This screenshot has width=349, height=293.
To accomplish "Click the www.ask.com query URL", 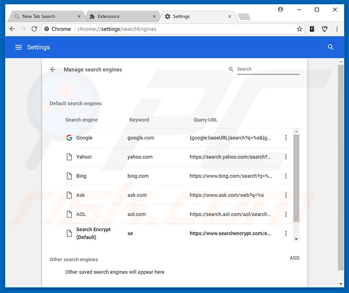I will coord(227,195).
